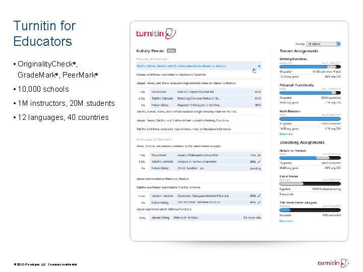This screenshot has height=272, width=363.
Task: Click the Recent Assignments heading
Action: [299, 51]
